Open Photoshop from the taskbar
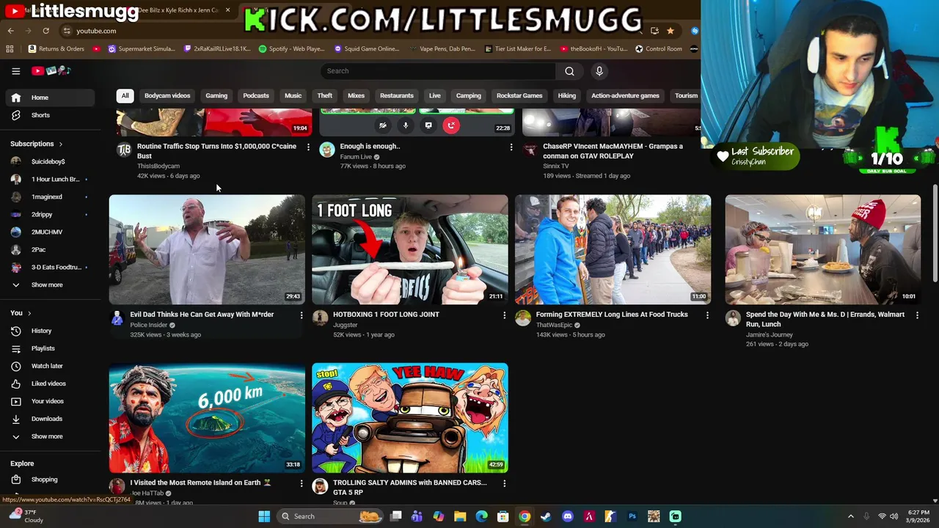This screenshot has height=528, width=939. [x=632, y=516]
